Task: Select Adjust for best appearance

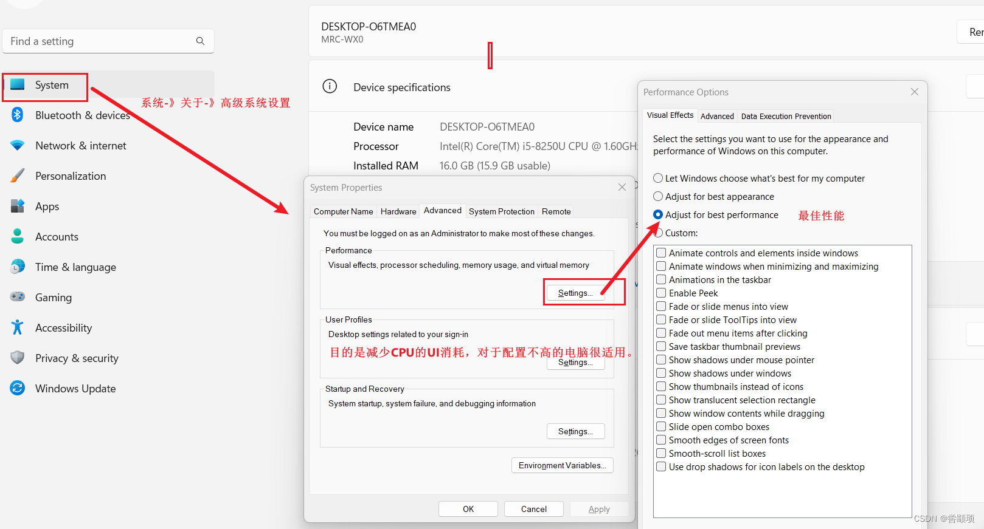Action: coord(658,196)
